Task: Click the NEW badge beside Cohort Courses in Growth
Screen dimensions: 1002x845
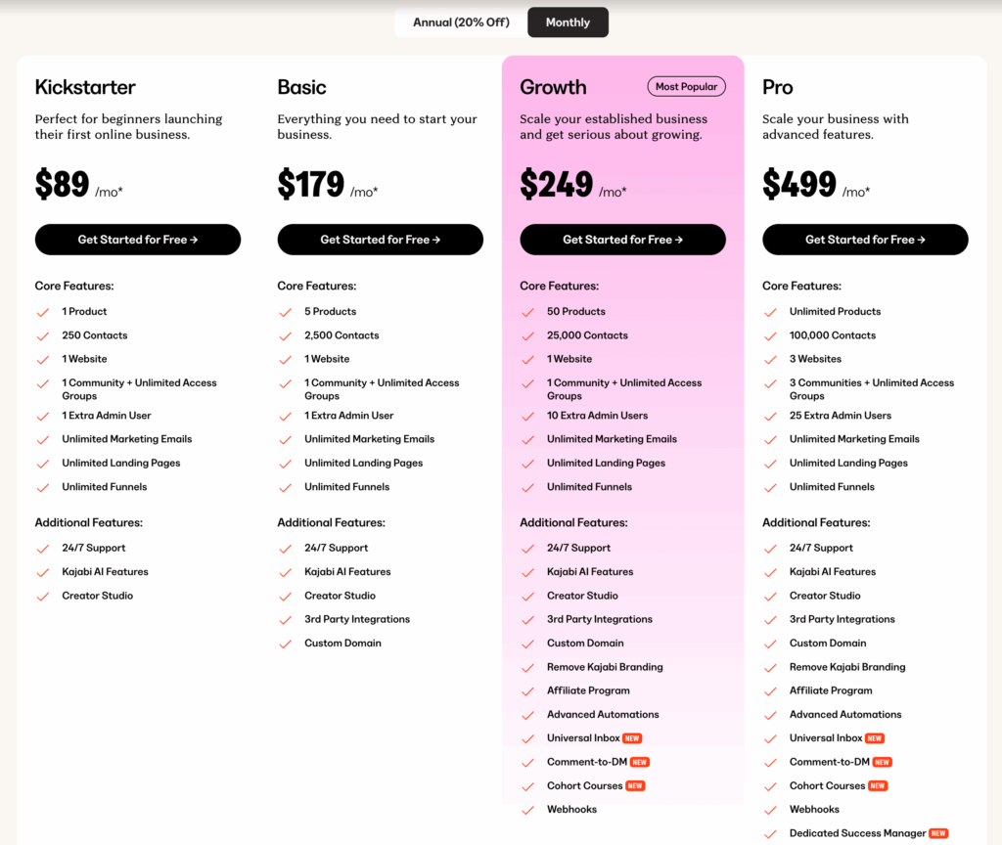Action: [635, 786]
